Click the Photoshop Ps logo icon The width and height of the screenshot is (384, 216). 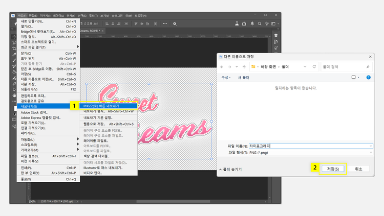coord(13,15)
